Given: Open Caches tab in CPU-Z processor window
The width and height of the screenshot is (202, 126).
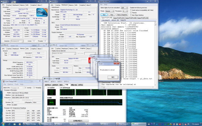Looking at the screenshot, I should pyautogui.click(x=9, y=5).
